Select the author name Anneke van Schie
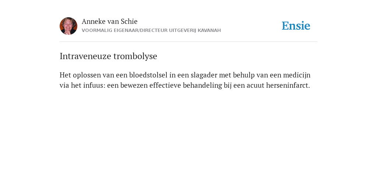 coord(109,21)
